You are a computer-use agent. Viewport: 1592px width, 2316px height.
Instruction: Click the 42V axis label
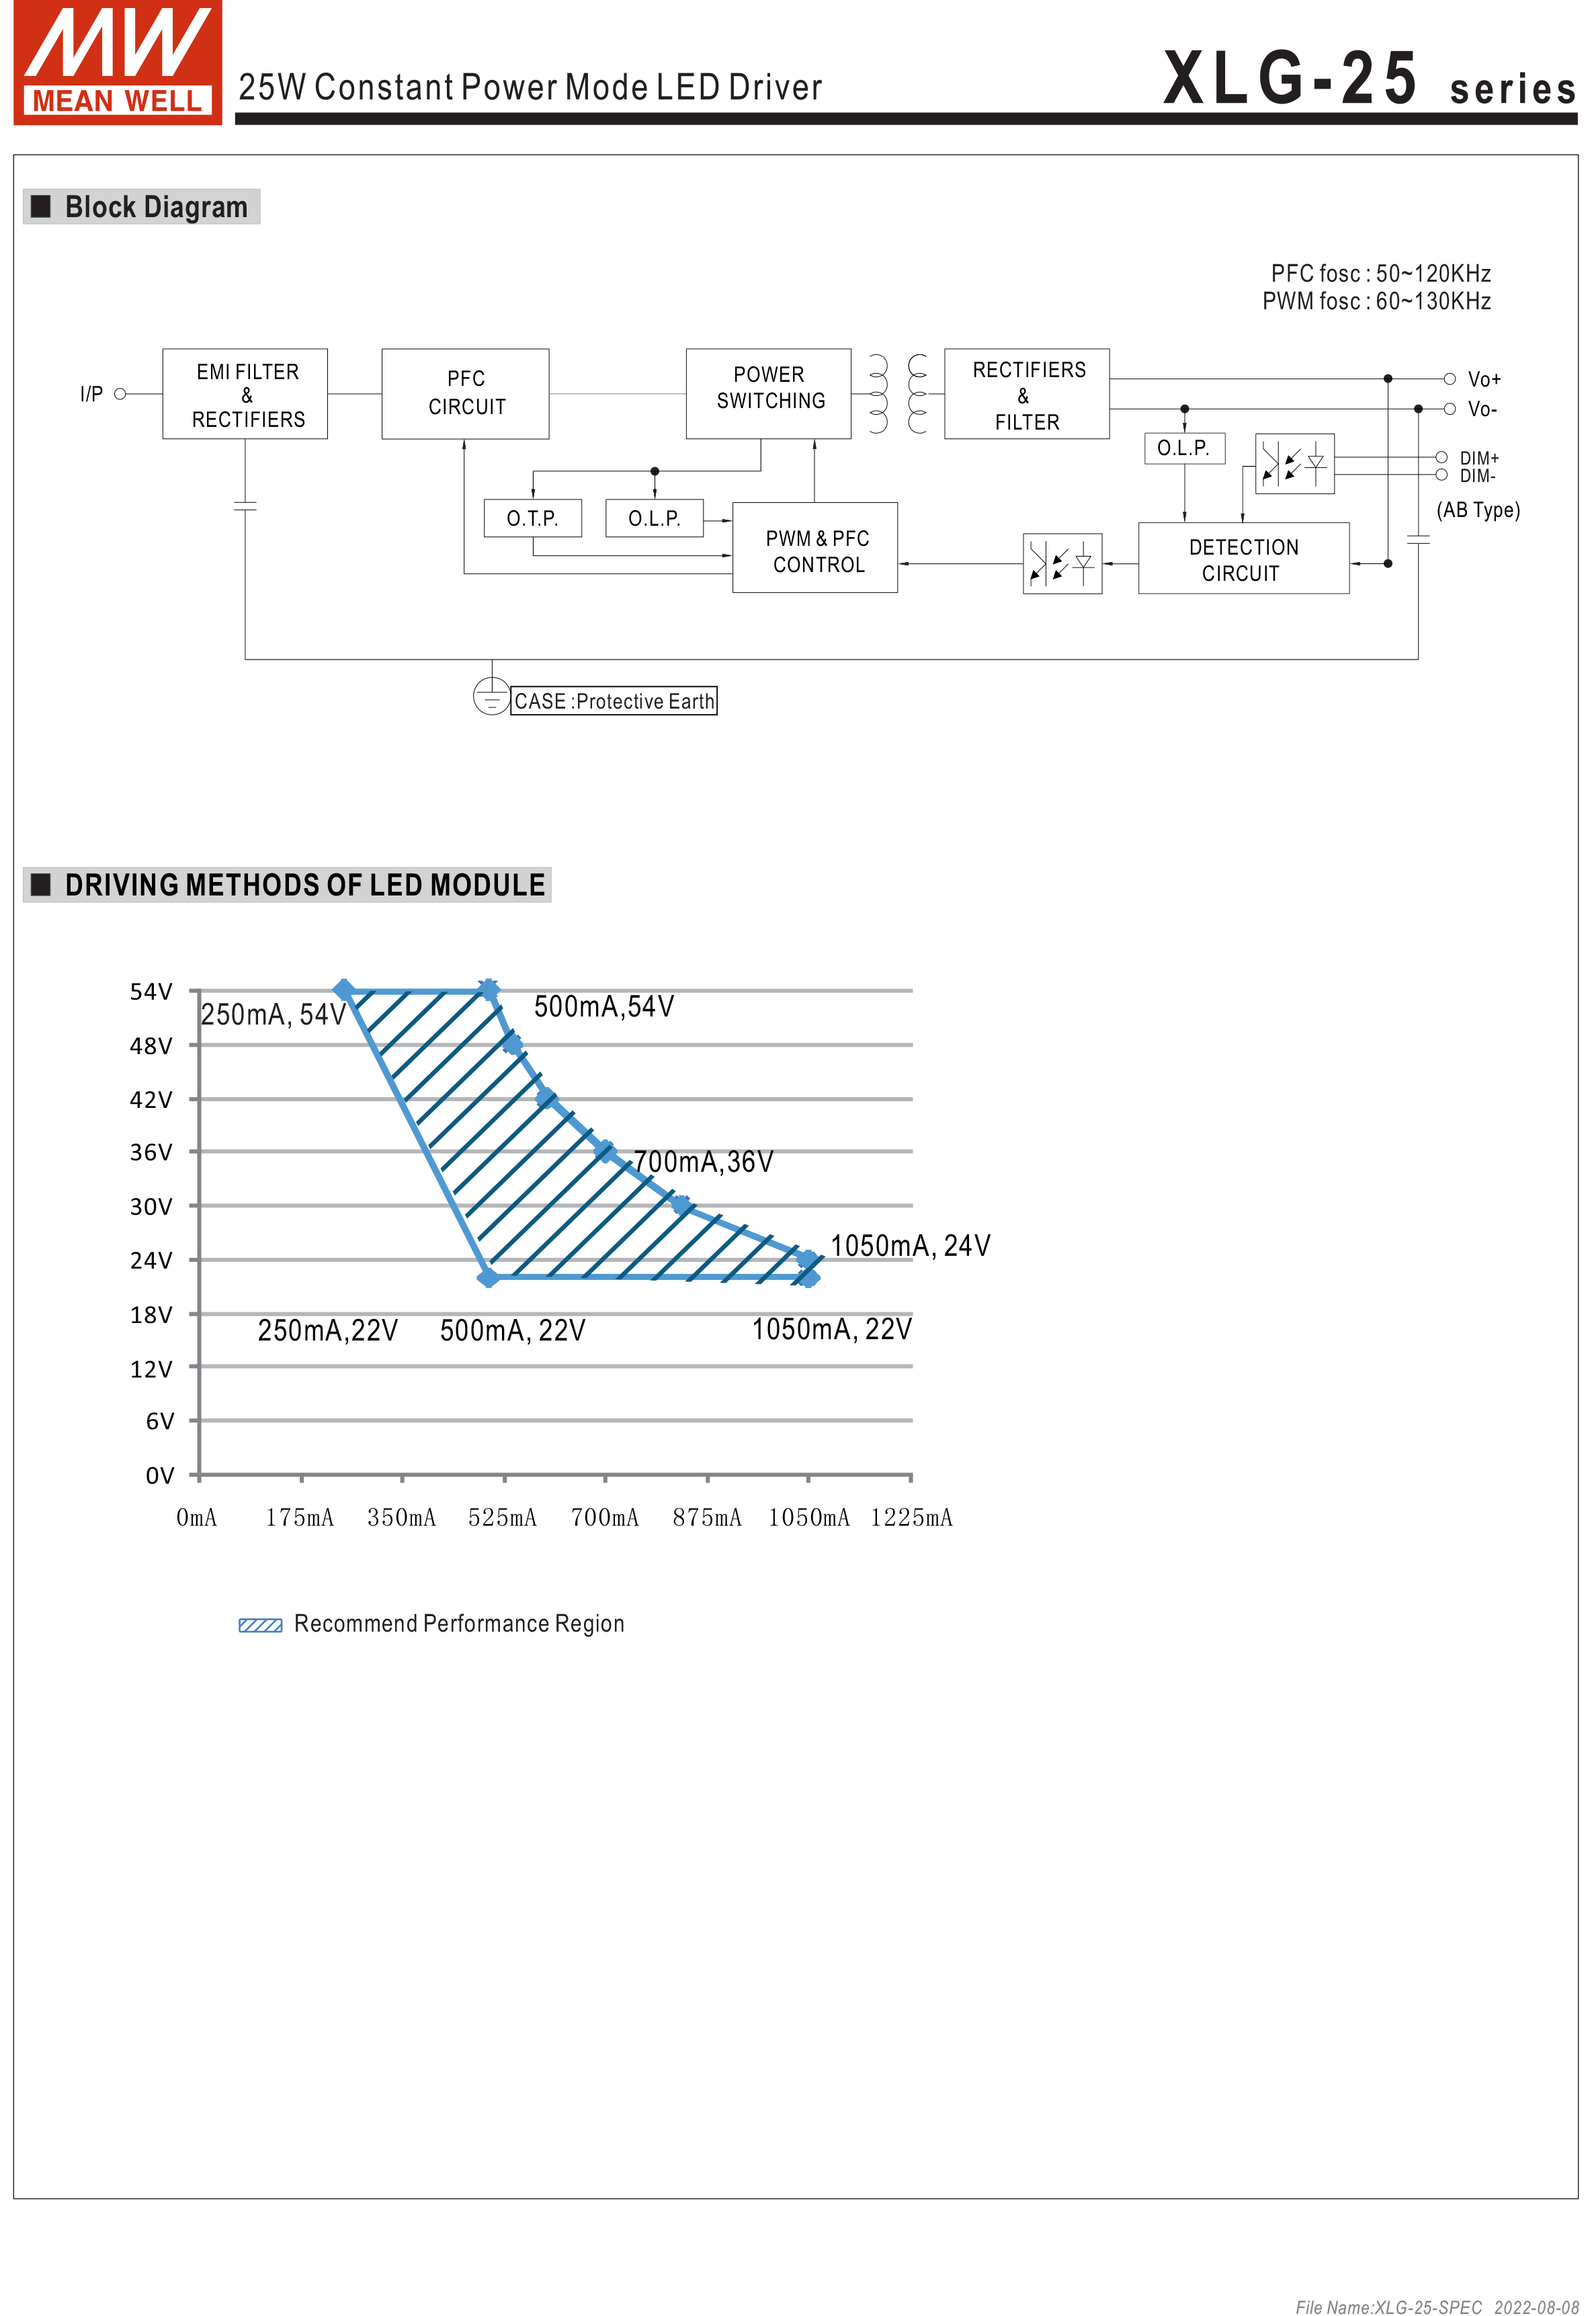point(152,1100)
